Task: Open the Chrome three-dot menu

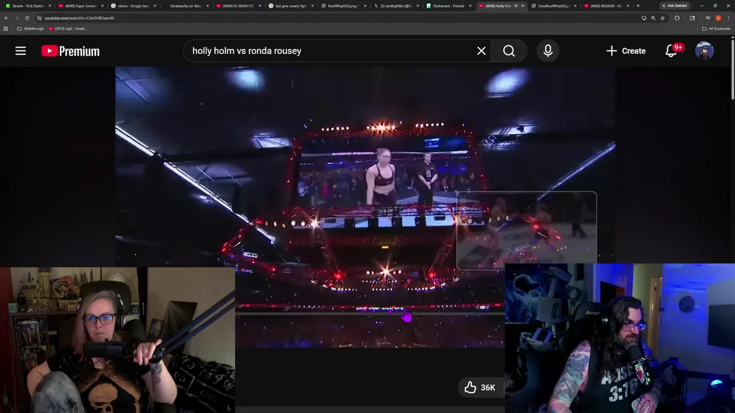Action: tap(729, 18)
